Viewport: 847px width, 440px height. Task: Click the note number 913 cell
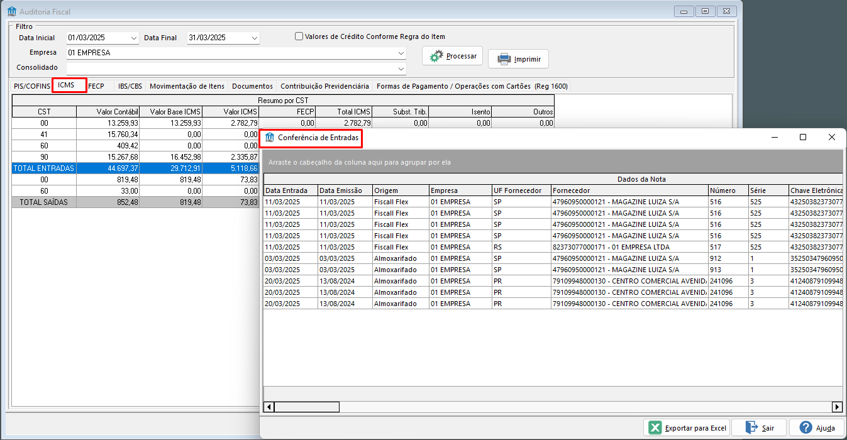[x=728, y=270]
